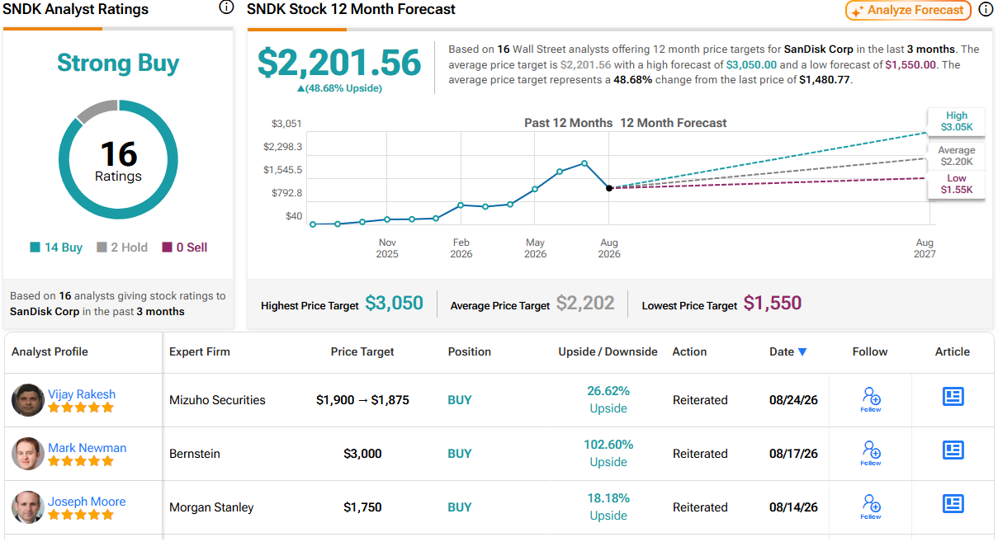Open the SNDK Analyst Ratings info icon
Image resolution: width=998 pixels, height=542 pixels.
pyautogui.click(x=226, y=7)
